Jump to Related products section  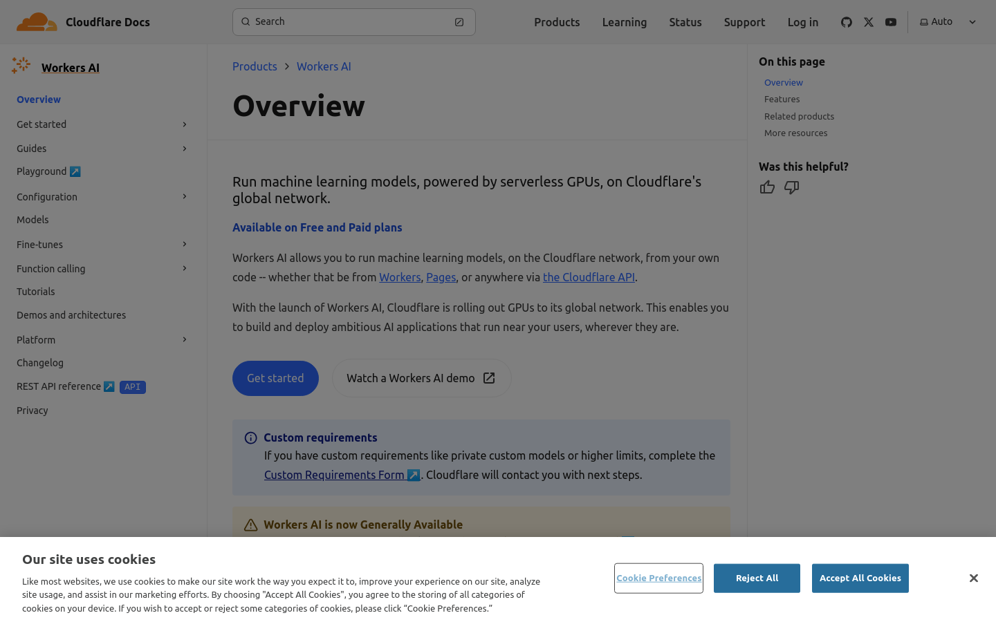[799, 116]
